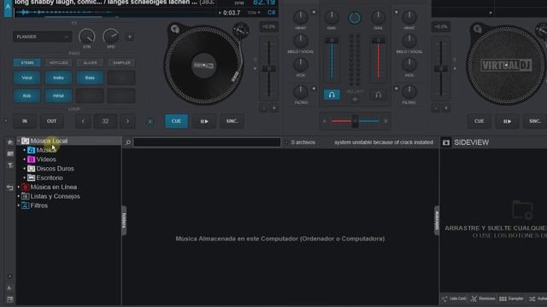547x307 pixels.
Task: Click the font size A icon in sidebar
Action: point(9,288)
